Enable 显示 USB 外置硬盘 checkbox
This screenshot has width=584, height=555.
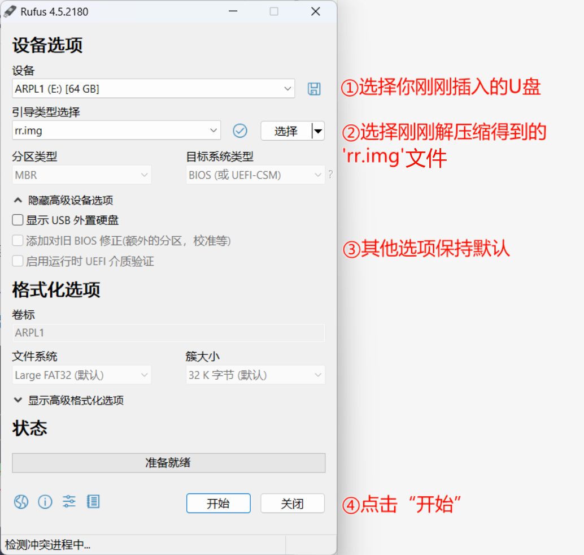18,220
